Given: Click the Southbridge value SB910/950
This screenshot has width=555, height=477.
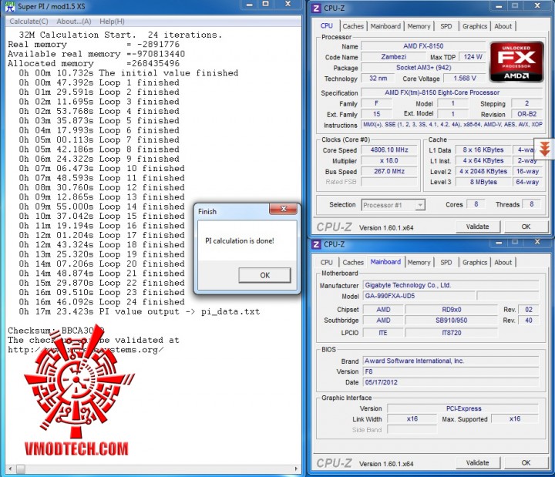Looking at the screenshot, I should (x=451, y=321).
